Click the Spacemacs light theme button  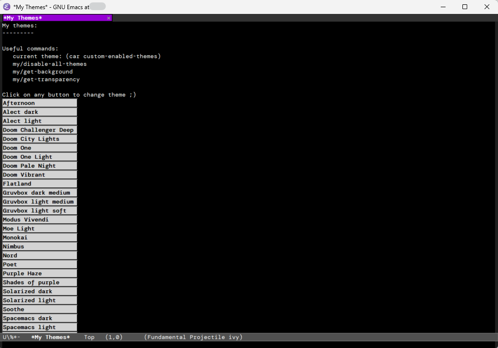click(39, 327)
